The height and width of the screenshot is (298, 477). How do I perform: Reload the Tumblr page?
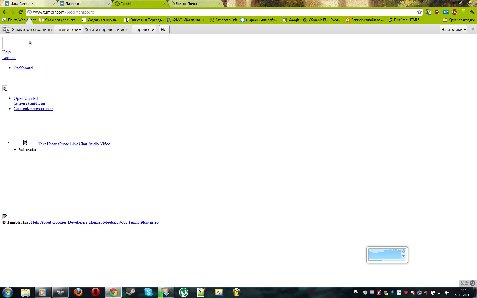pos(20,12)
